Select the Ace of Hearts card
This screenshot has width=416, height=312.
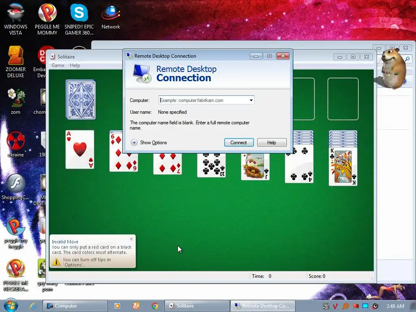(x=80, y=149)
